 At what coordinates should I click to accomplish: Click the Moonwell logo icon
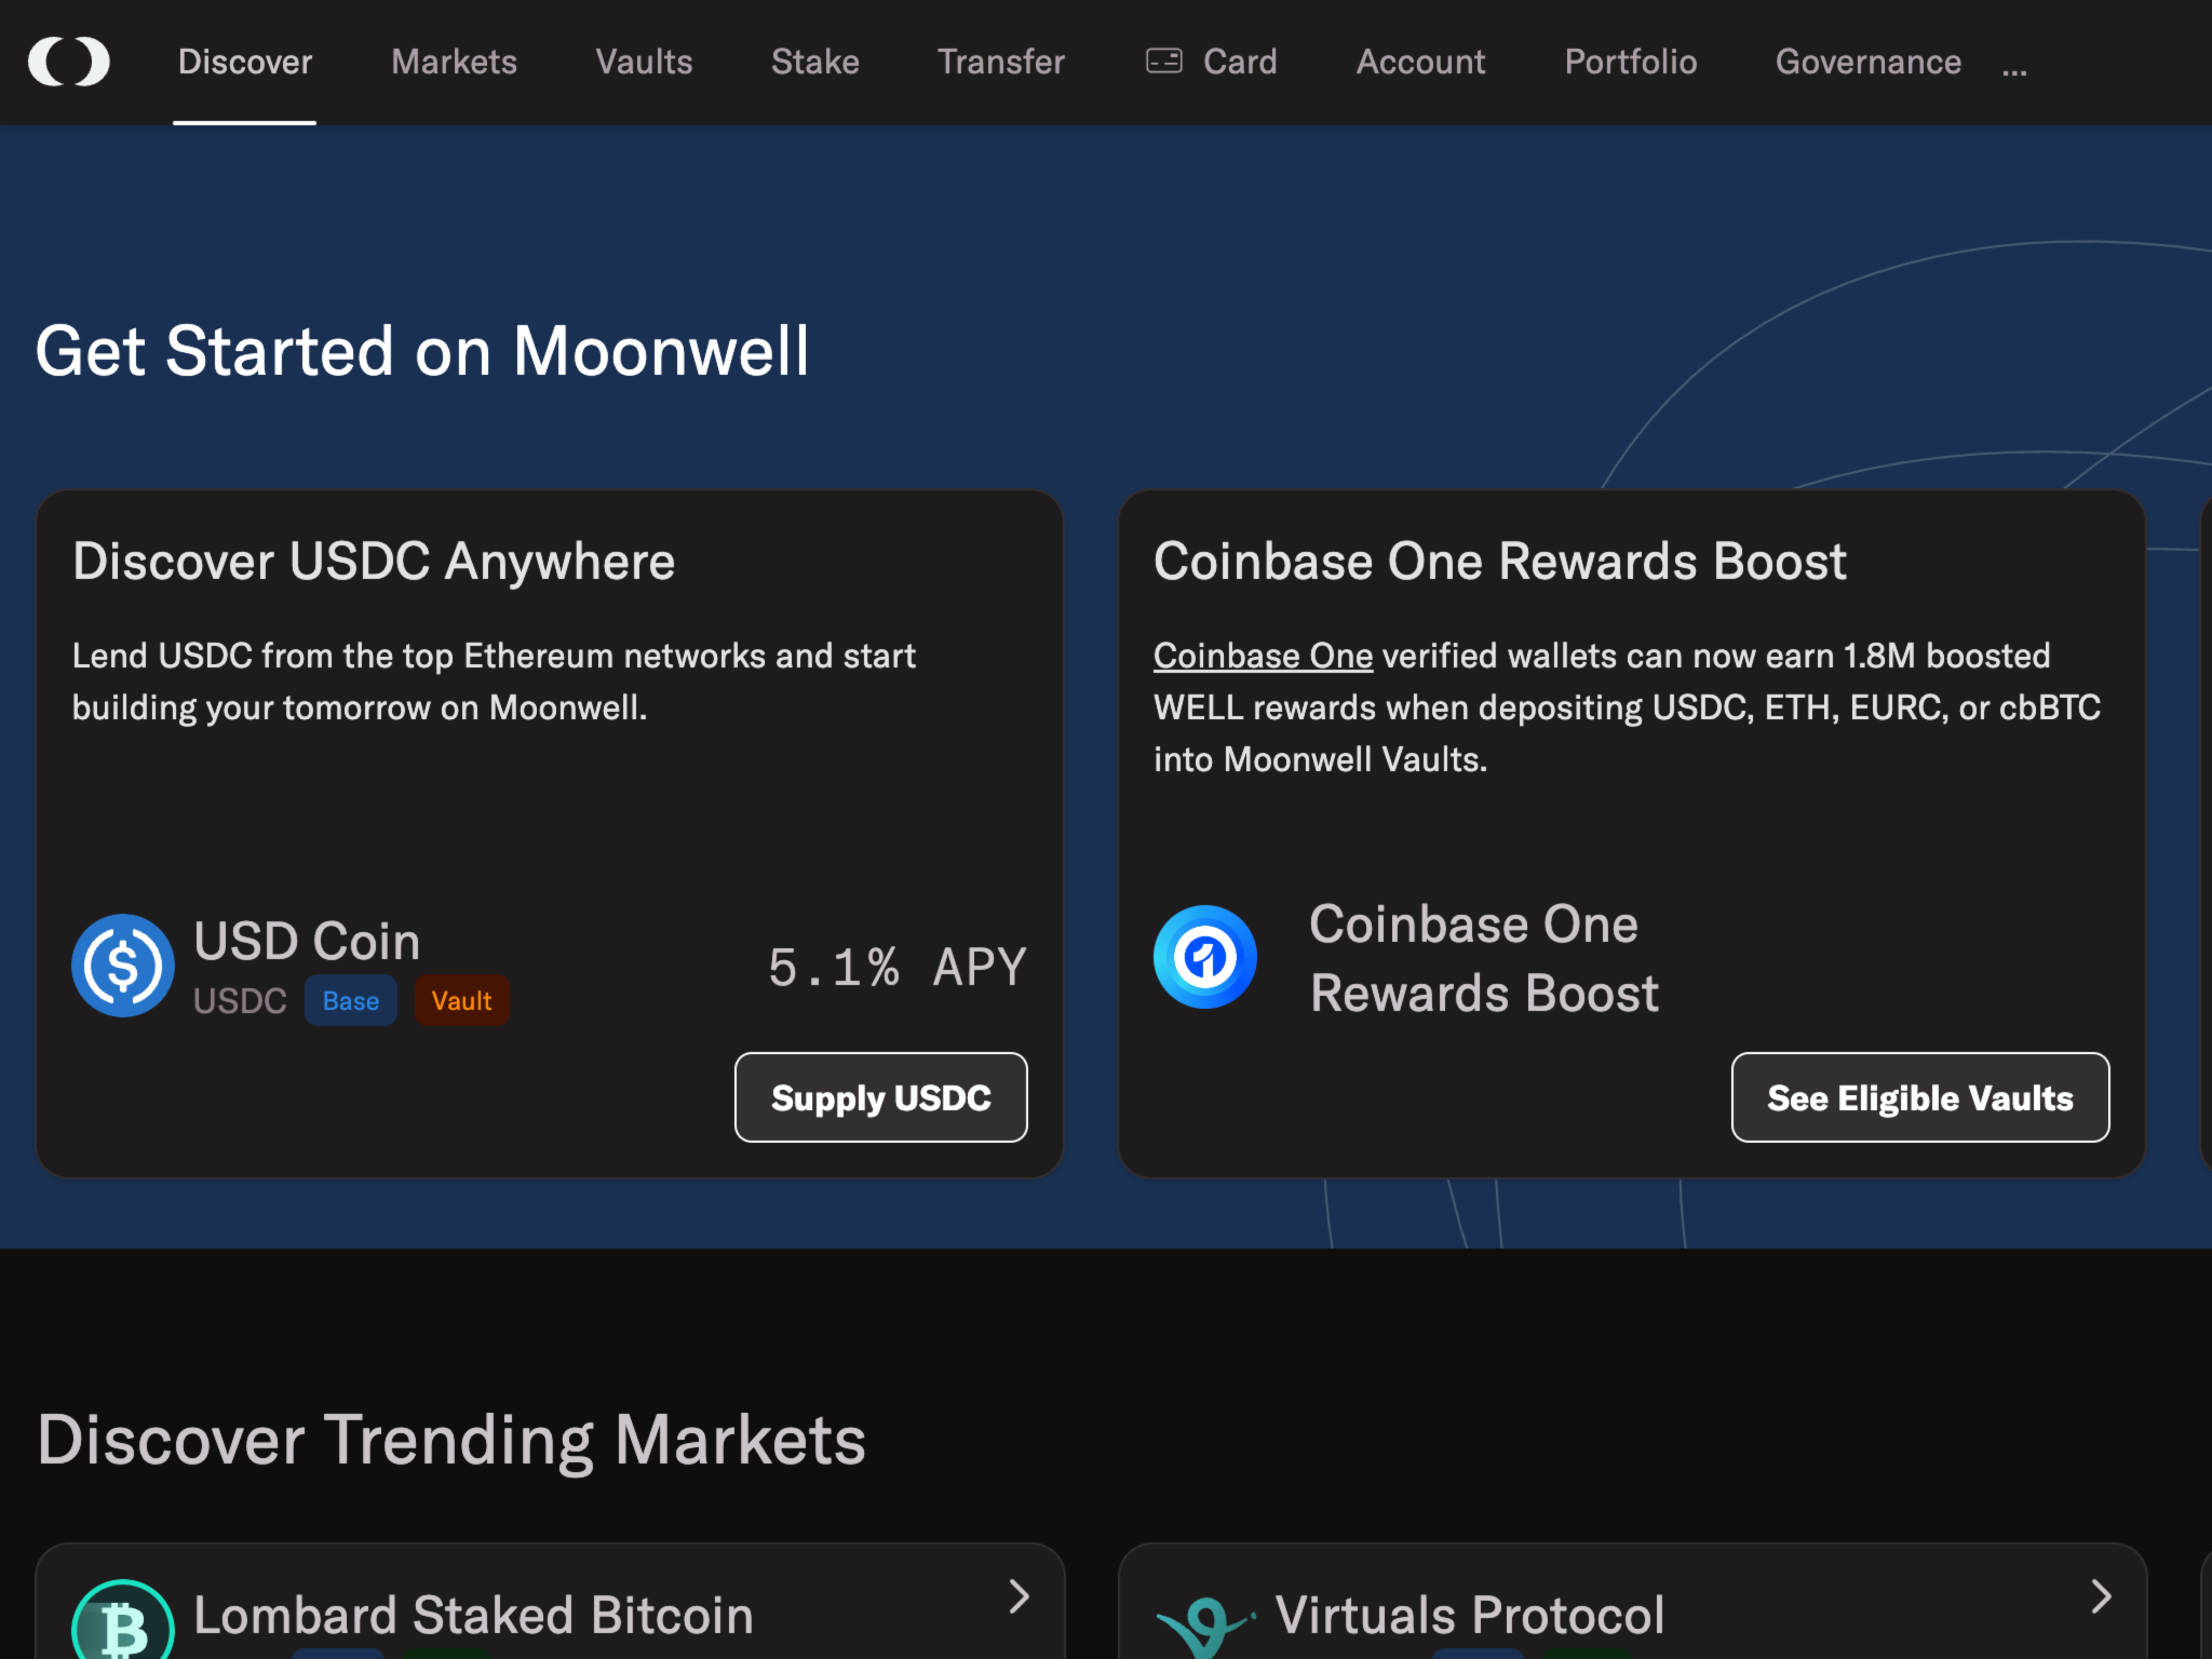coord(69,62)
